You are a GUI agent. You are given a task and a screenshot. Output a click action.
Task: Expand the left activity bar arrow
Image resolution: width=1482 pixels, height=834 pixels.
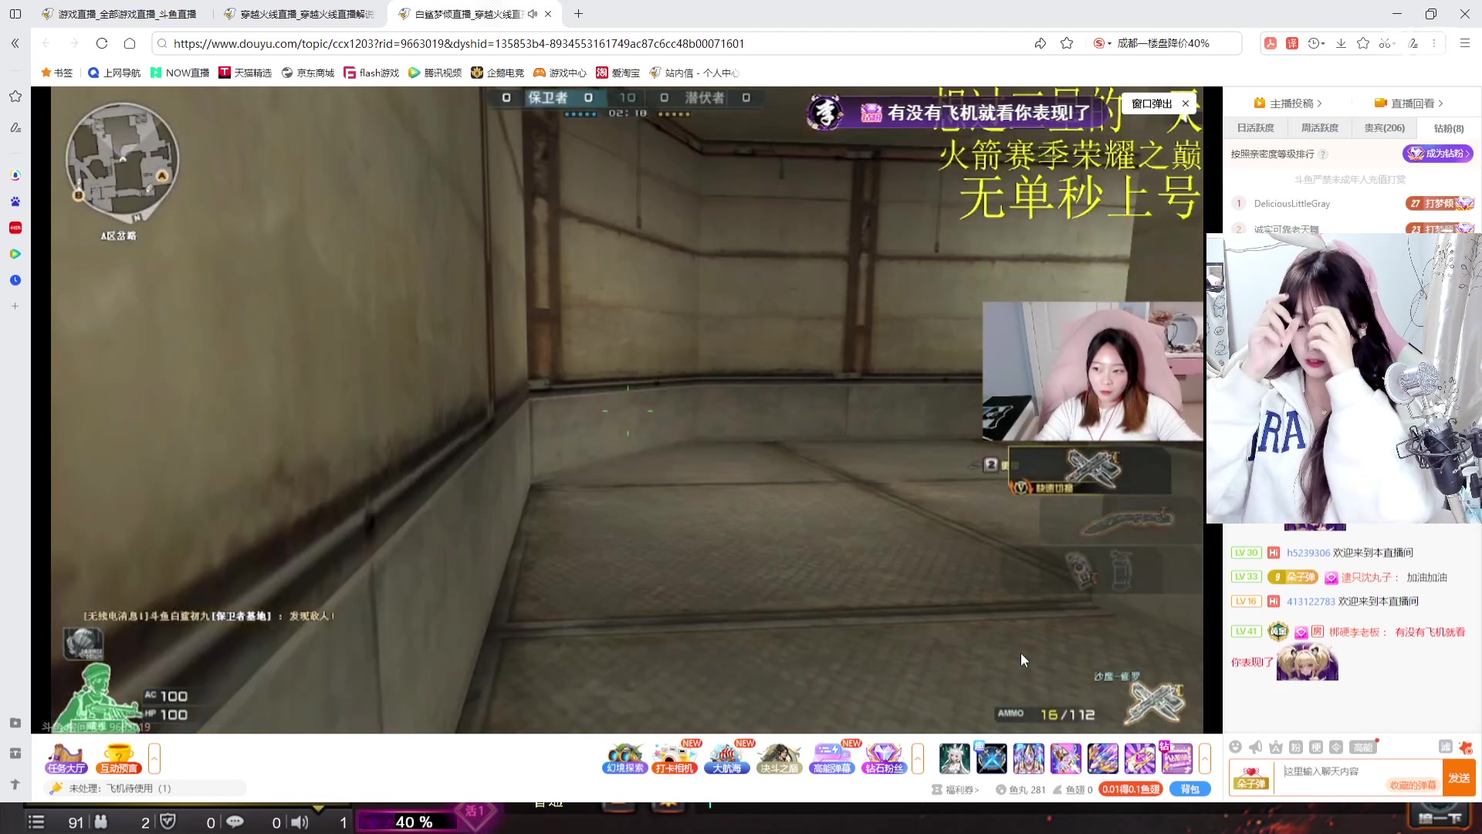tap(154, 759)
